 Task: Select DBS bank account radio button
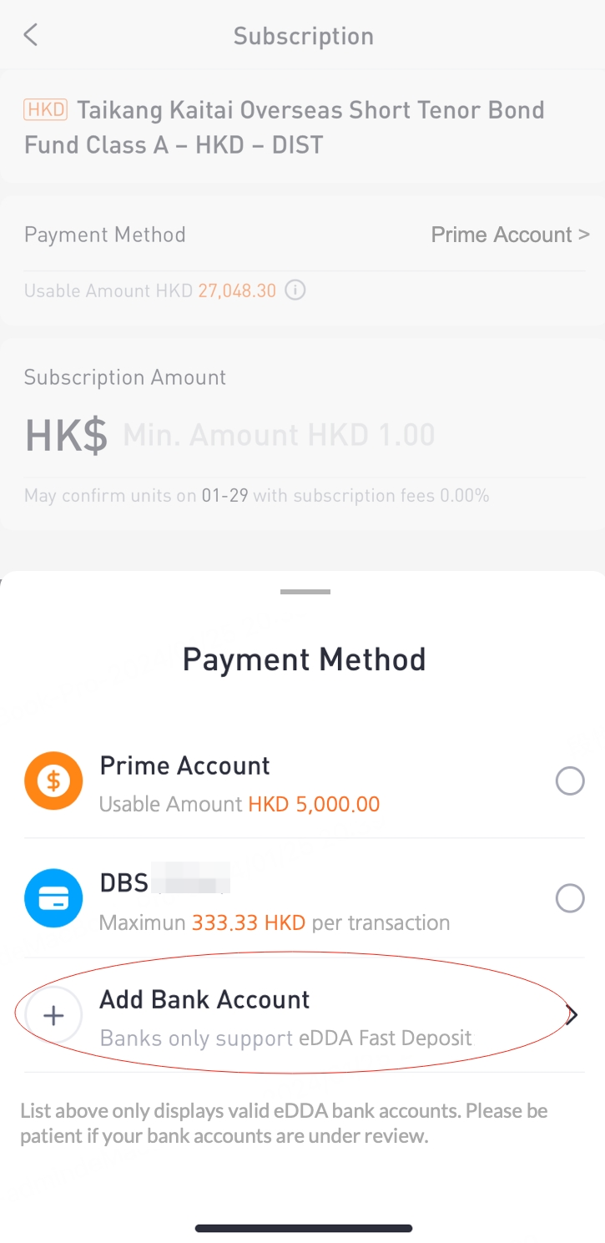click(570, 899)
